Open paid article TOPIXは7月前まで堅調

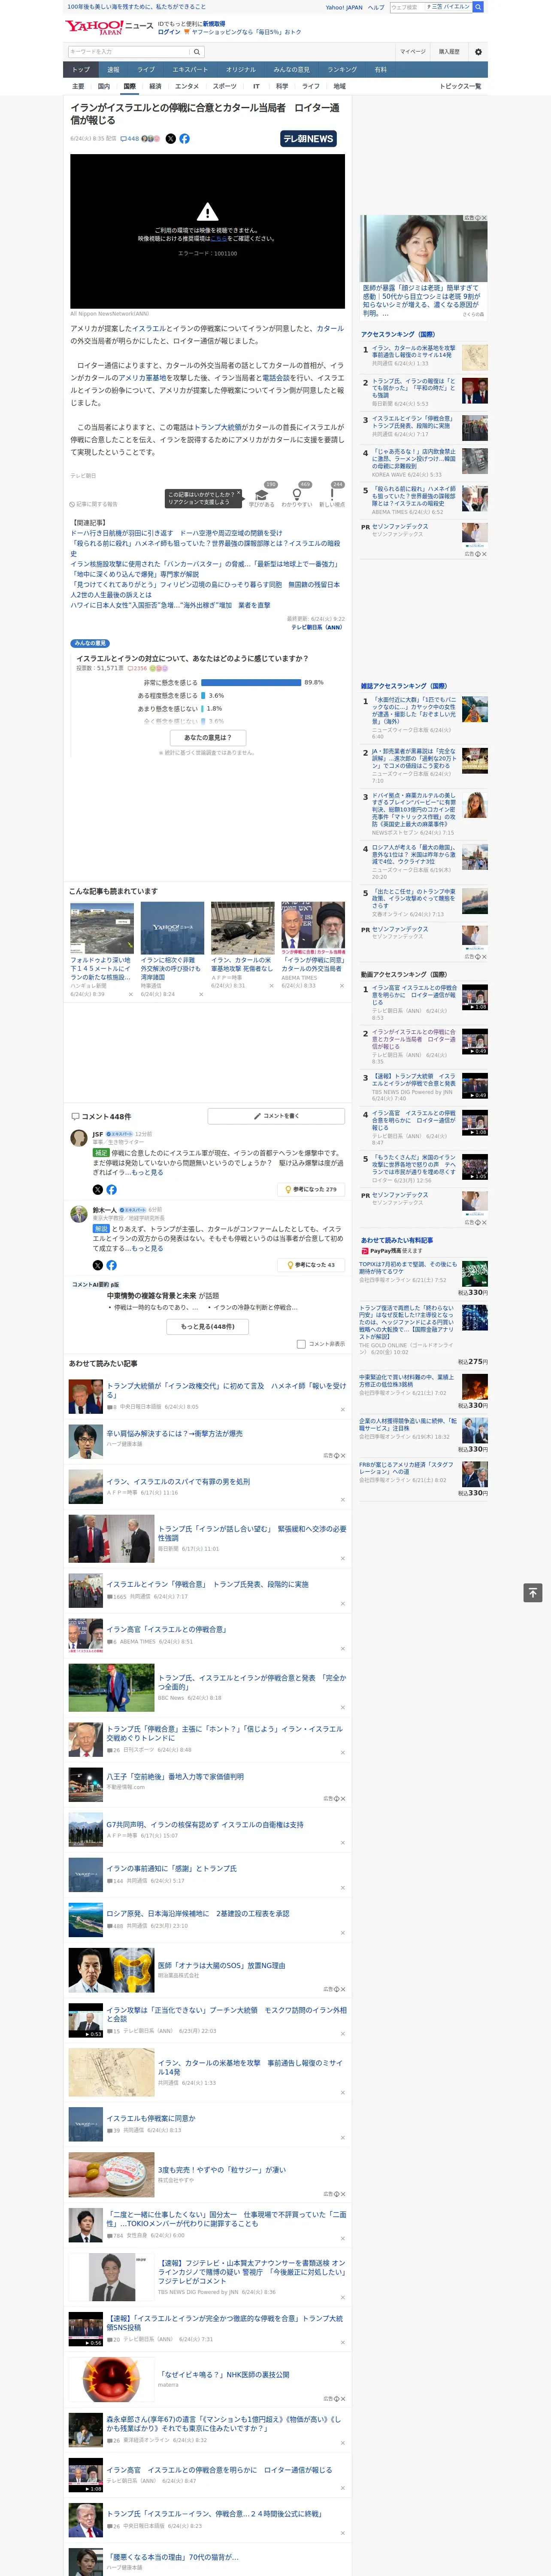(x=409, y=1268)
